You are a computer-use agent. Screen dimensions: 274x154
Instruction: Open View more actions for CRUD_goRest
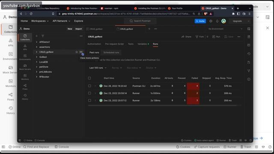81,52
